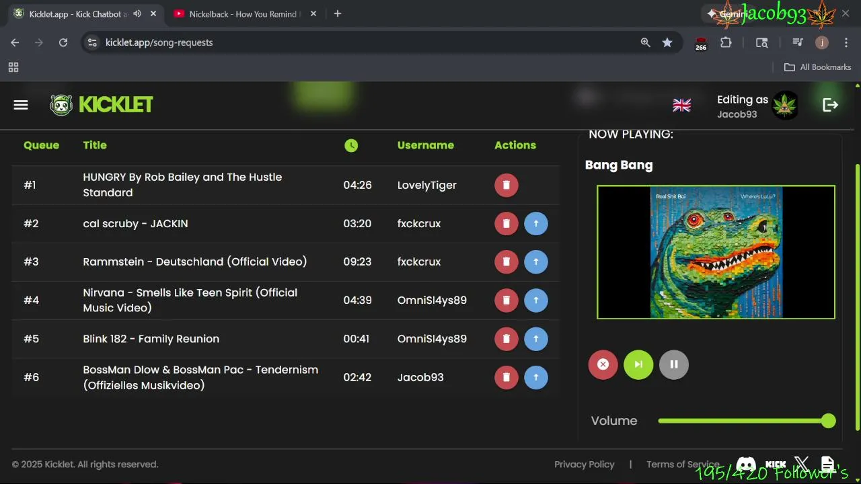Click Jacob93 username in row #6
Viewport: 861px width, 484px height.
(420, 377)
